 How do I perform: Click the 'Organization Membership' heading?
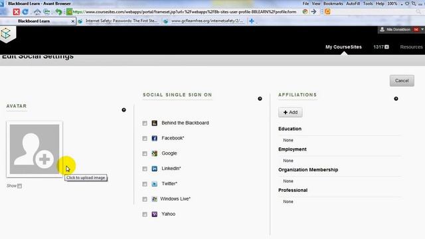click(308, 170)
